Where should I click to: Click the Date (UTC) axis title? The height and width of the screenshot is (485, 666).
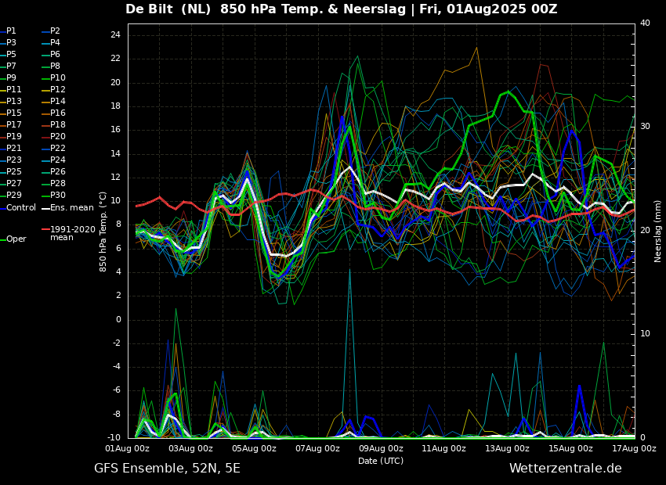point(381,461)
